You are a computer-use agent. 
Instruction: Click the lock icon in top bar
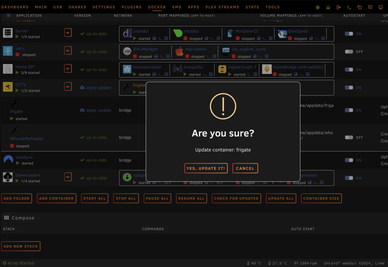click(328, 7)
